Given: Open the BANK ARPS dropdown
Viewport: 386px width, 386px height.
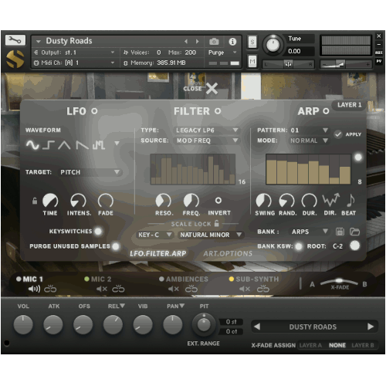Looking at the screenshot, I should pos(310,232).
